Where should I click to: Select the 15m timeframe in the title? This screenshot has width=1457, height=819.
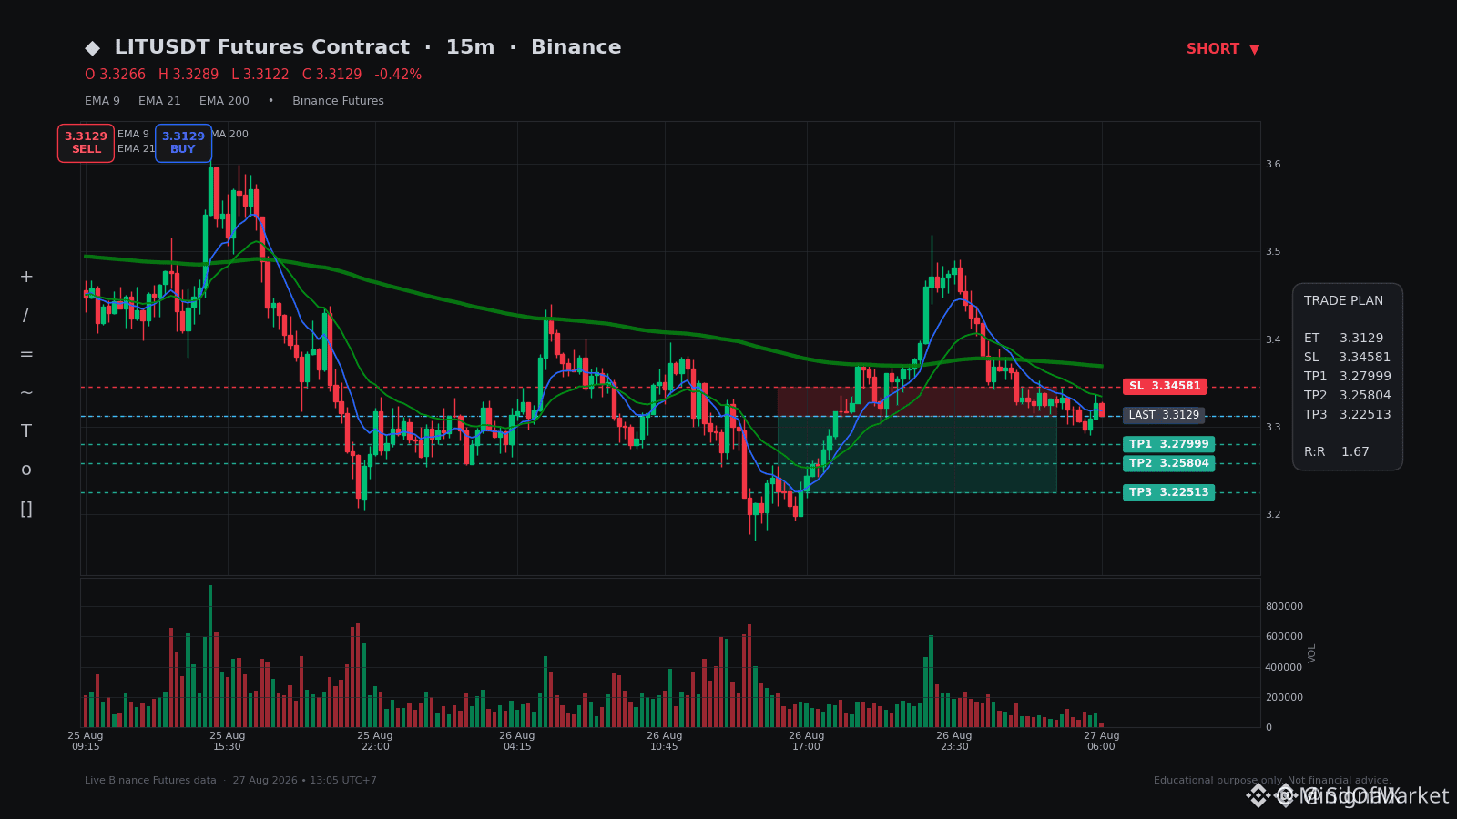pyautogui.click(x=470, y=47)
